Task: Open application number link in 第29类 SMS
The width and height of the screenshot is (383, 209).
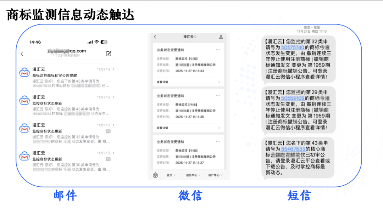Action: pos(292,98)
